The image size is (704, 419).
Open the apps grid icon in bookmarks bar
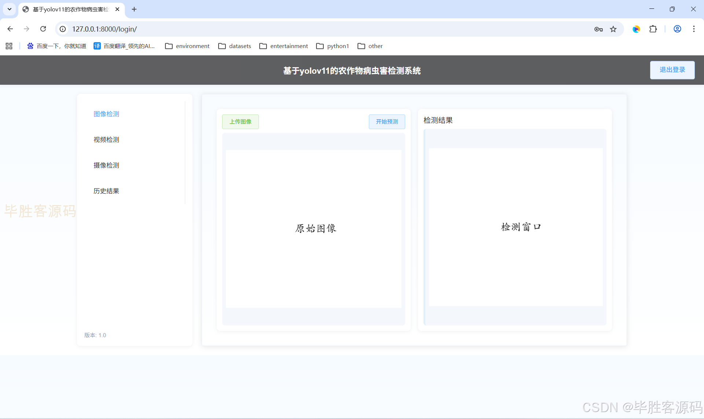point(9,46)
